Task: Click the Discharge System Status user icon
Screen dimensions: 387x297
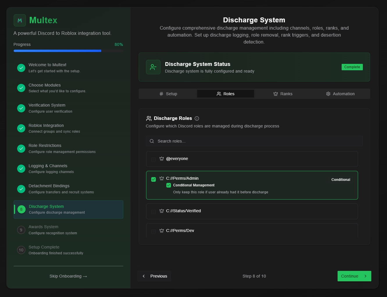Action: coord(153,67)
